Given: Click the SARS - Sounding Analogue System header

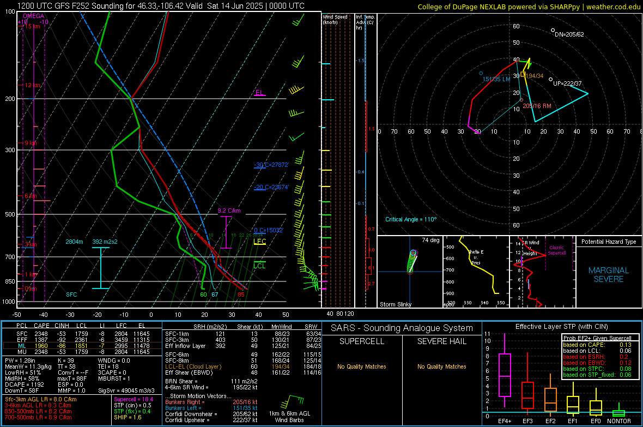Looking at the screenshot, I should coord(402,328).
